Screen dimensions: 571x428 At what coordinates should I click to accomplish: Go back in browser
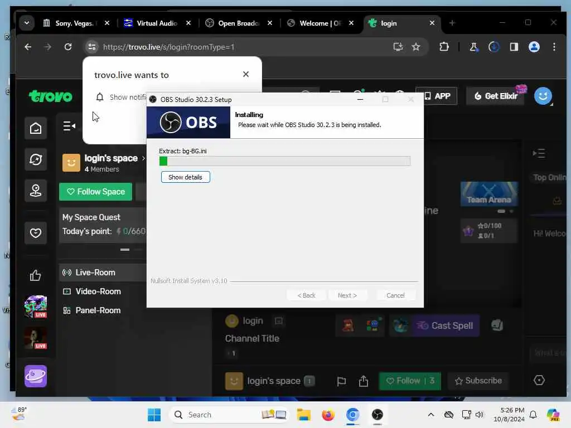[28, 47]
